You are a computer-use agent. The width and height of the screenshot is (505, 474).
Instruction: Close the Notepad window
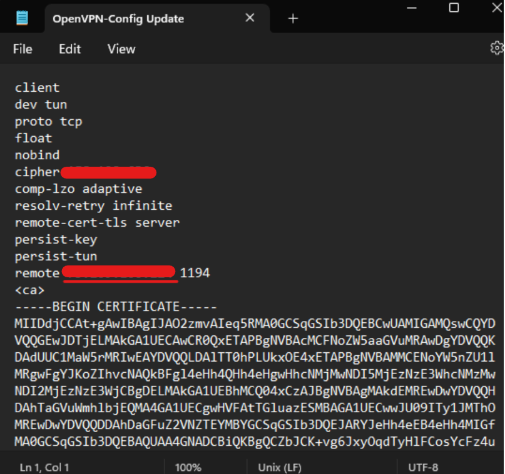point(497,7)
